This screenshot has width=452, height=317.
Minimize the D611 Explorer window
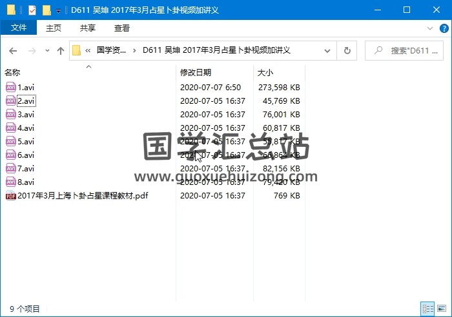[x=377, y=10]
